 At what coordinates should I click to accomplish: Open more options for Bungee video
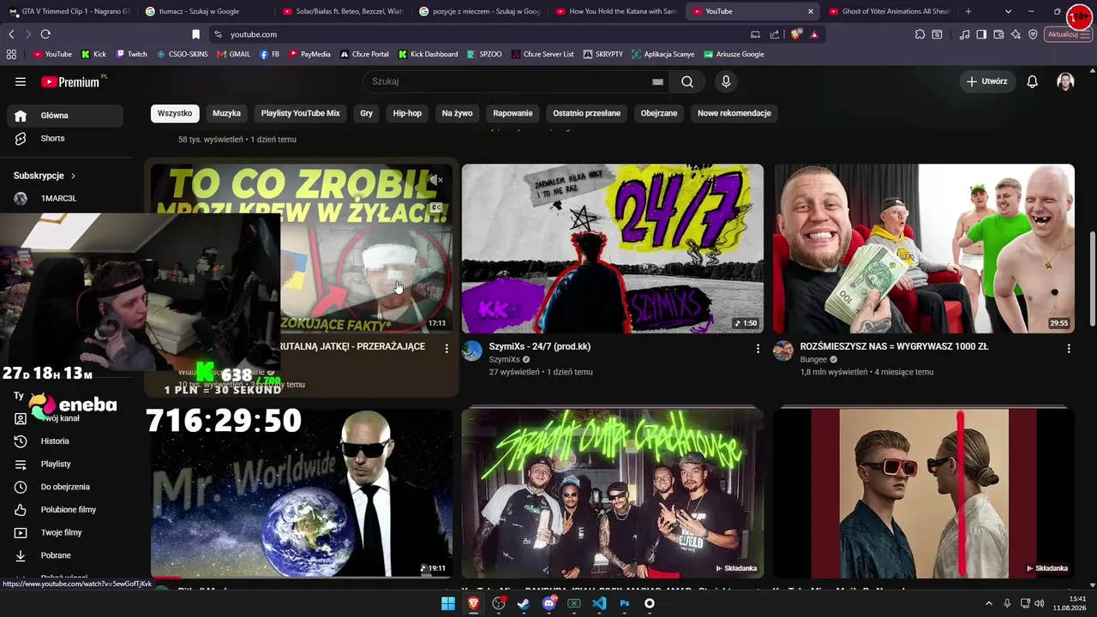1069,349
